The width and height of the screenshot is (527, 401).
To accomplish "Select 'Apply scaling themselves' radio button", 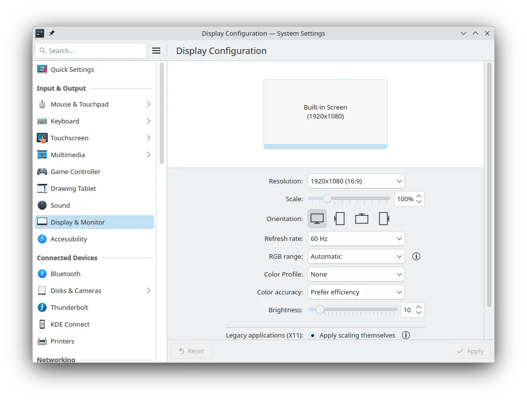I will click(313, 336).
